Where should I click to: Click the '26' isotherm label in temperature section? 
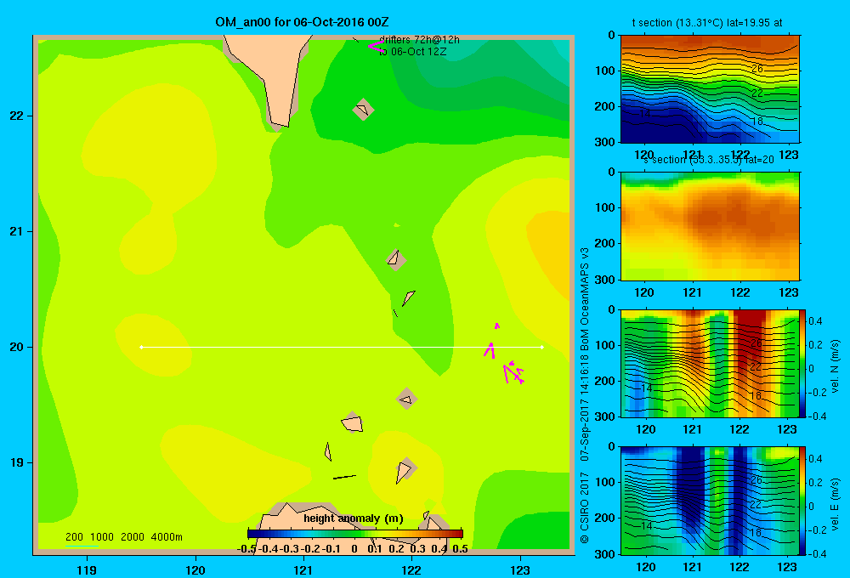[756, 69]
